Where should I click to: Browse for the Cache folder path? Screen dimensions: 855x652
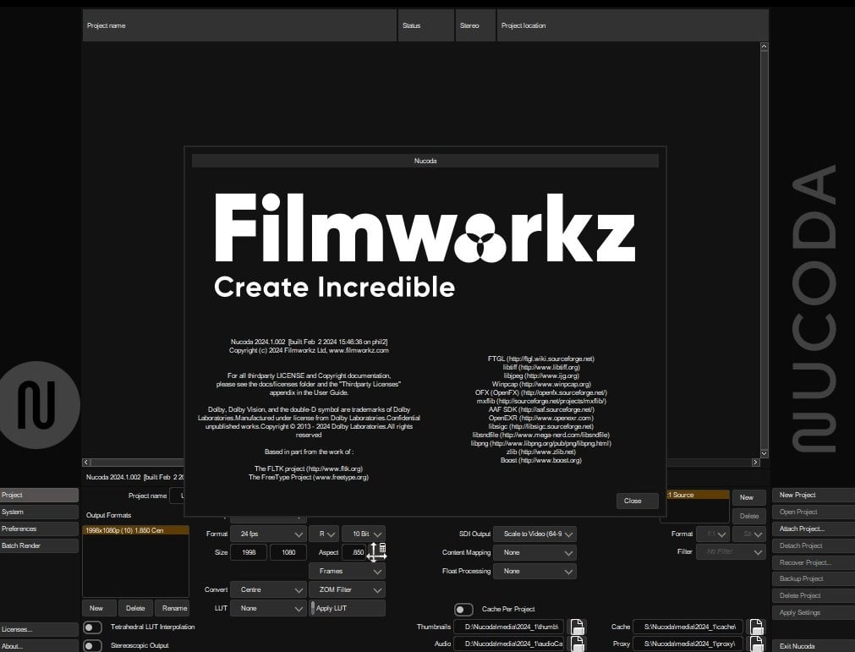(x=756, y=627)
